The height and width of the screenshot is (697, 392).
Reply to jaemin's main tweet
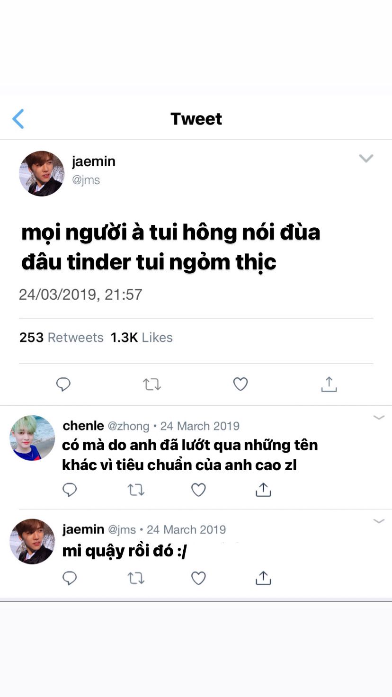[x=63, y=384]
